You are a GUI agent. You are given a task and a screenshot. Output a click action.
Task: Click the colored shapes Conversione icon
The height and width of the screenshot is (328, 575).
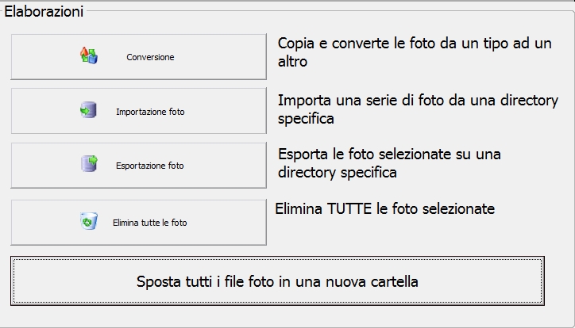[89, 56]
